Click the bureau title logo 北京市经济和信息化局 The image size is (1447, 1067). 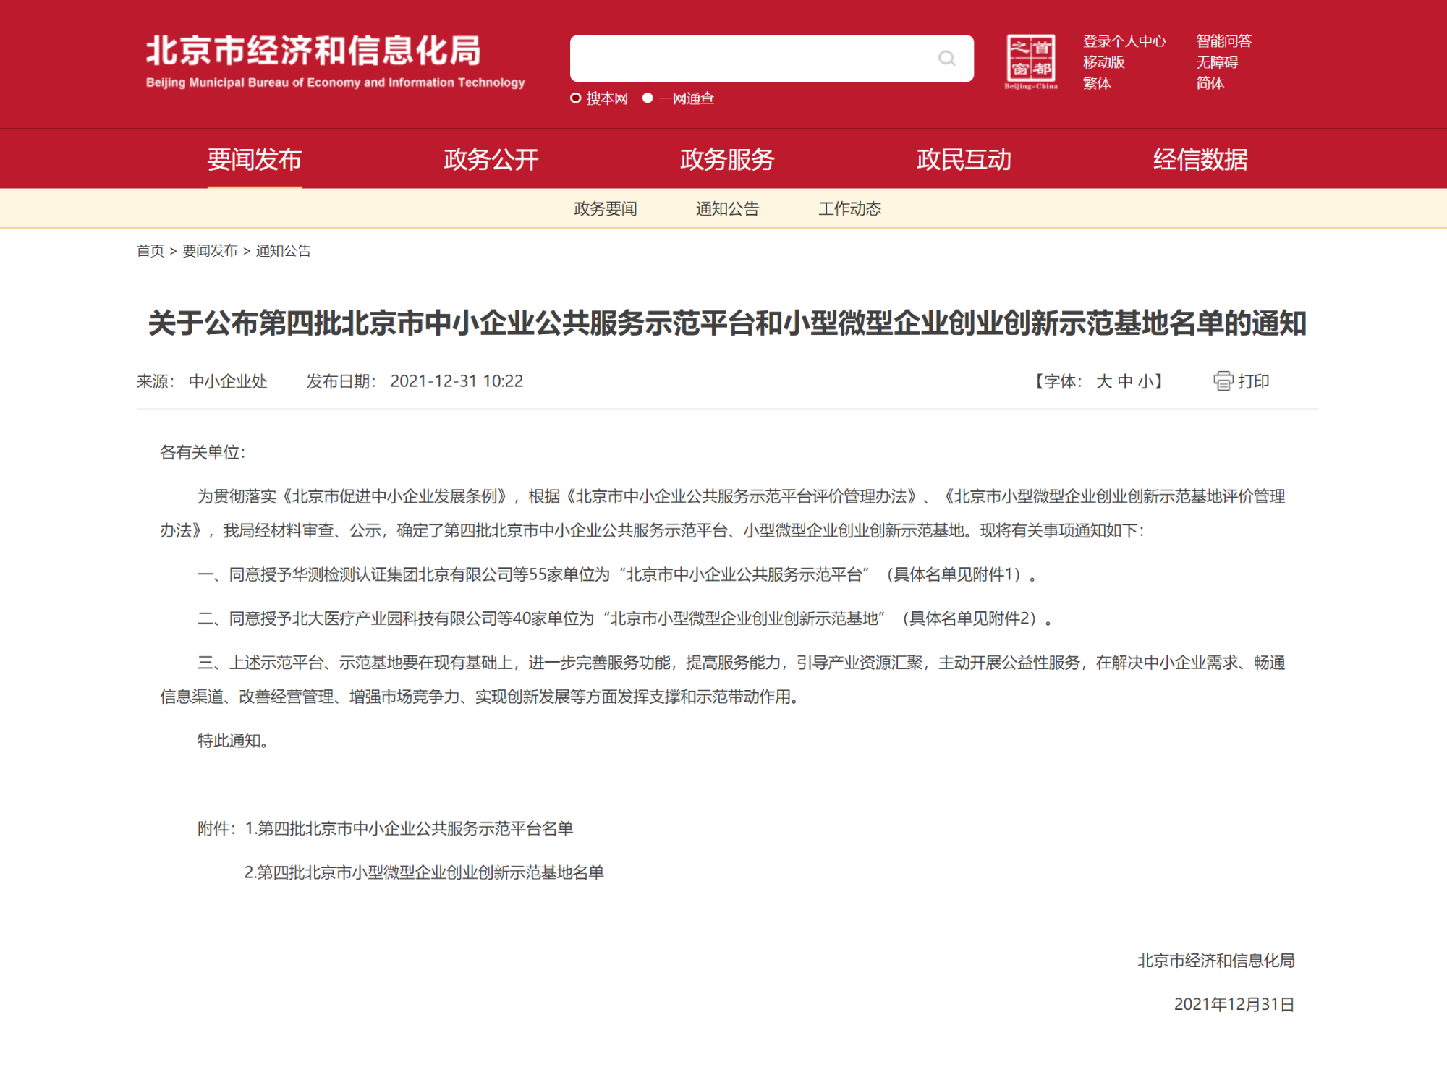[314, 51]
